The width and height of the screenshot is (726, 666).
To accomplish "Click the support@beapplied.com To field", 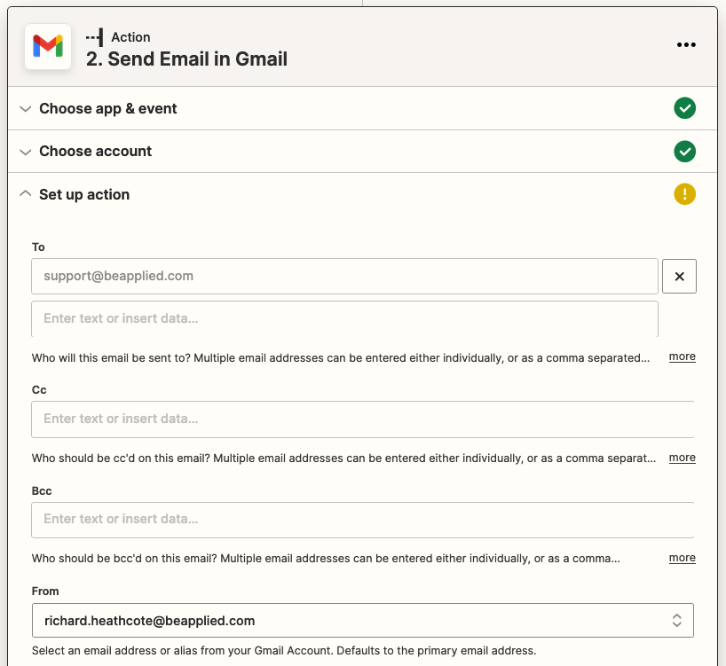I will (344, 277).
